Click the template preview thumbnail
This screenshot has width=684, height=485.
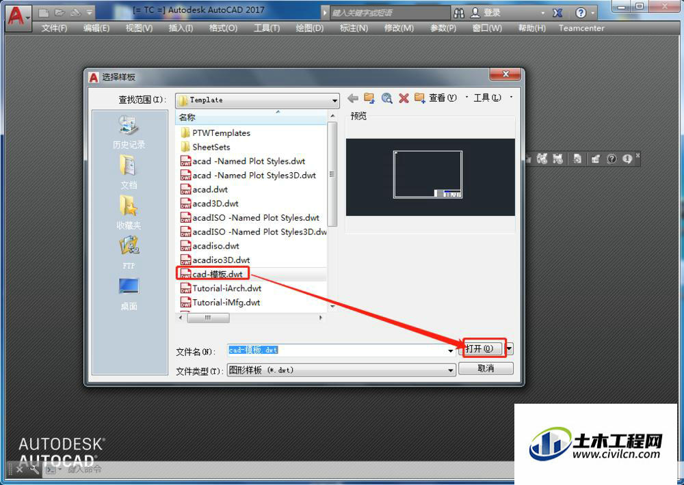tap(430, 177)
